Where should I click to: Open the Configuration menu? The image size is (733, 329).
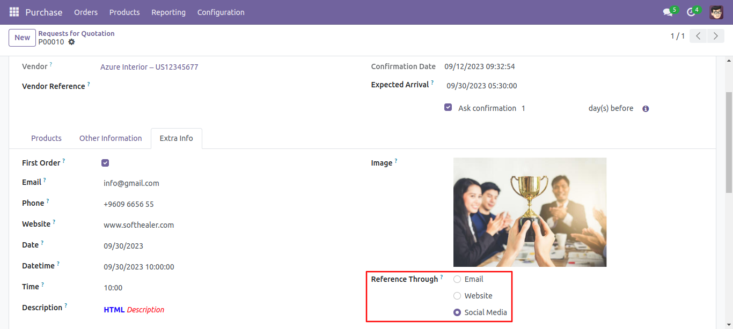221,12
